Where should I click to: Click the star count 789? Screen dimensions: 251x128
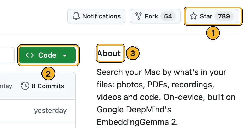click(224, 16)
